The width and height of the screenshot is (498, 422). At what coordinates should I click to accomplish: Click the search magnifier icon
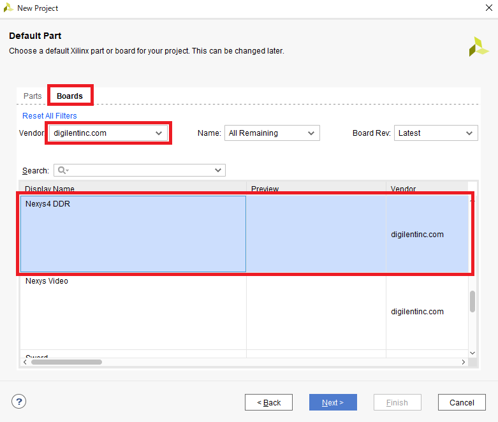tap(62, 170)
